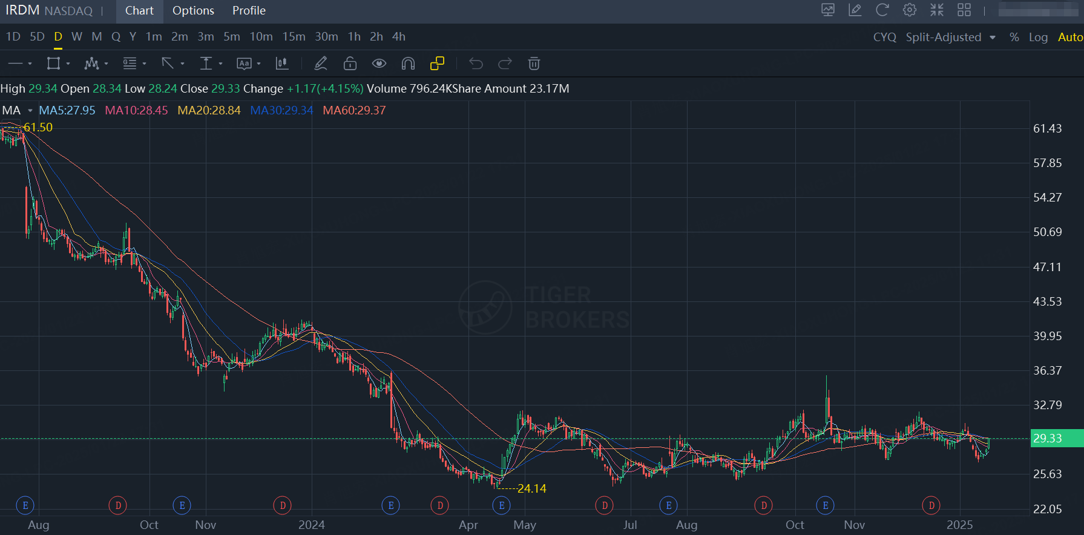The width and height of the screenshot is (1084, 535).
Task: Click the collapse arrows icon
Action: tap(937, 10)
